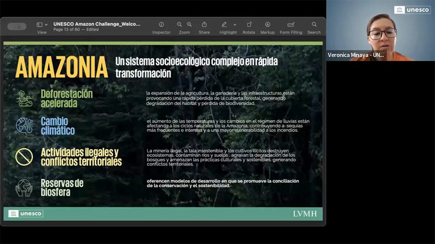Open Search in the toolbar
435x244 pixels.
click(314, 25)
